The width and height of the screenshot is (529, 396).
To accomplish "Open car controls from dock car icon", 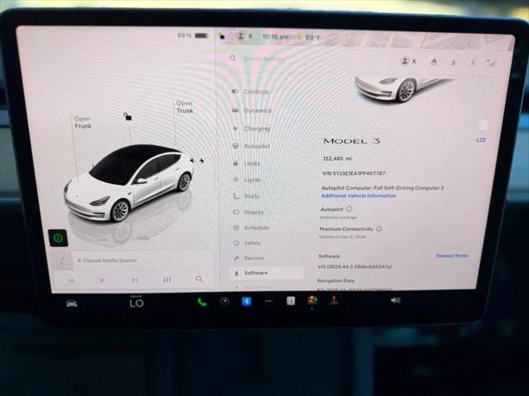I will (x=72, y=304).
